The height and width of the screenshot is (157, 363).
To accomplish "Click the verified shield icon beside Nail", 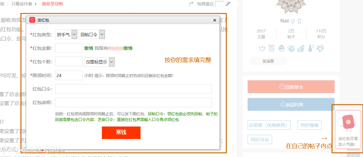I will click(x=293, y=21).
